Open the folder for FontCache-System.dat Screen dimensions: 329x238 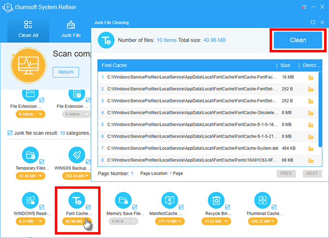click(311, 149)
